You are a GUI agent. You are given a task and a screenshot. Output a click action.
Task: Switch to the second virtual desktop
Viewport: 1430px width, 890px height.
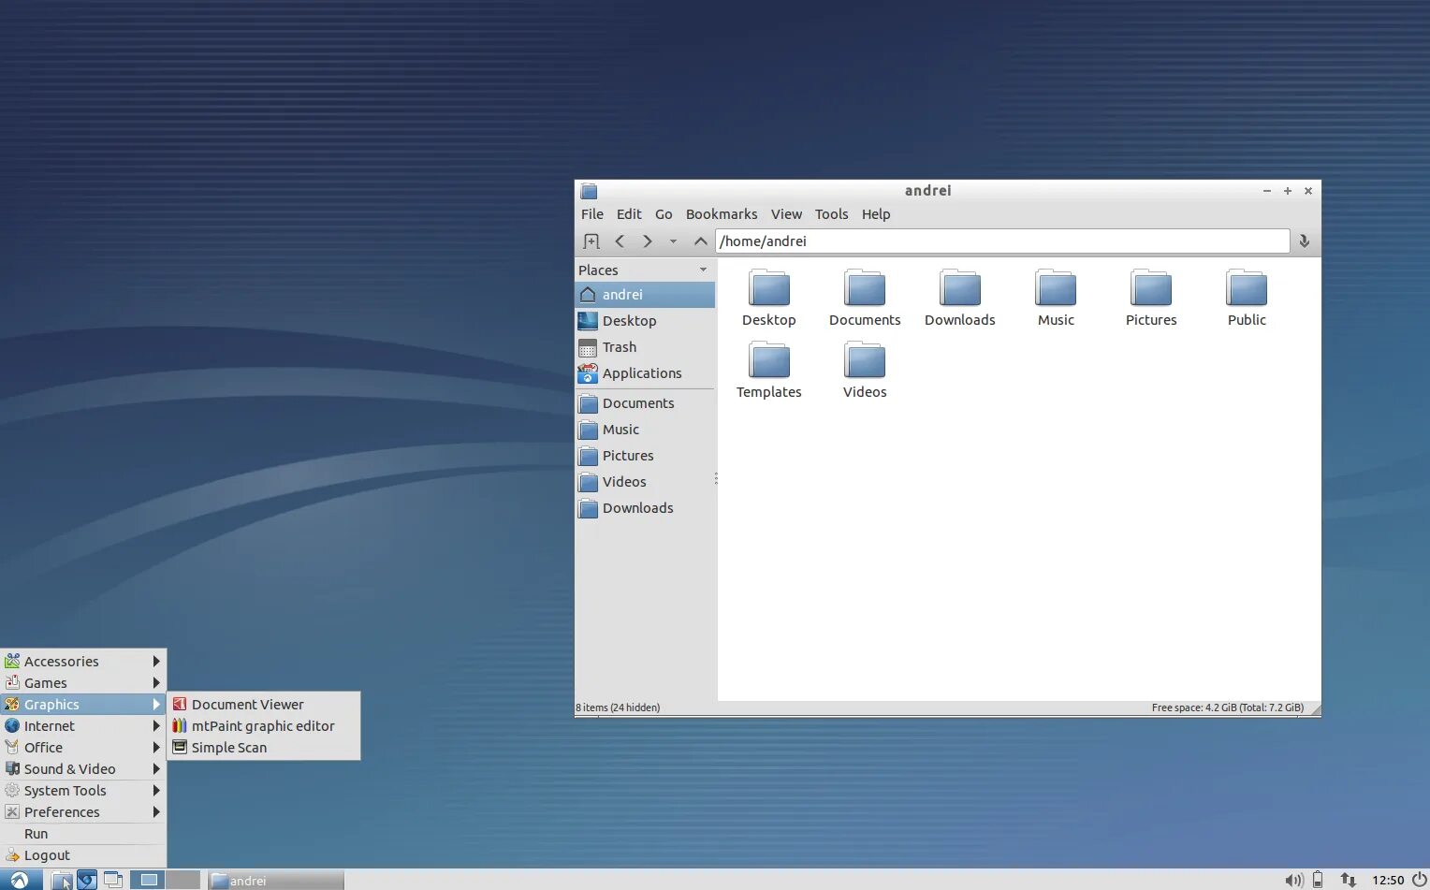click(183, 880)
